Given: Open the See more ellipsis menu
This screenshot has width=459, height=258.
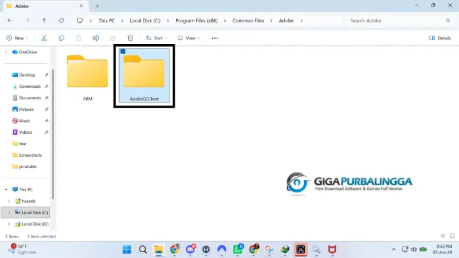Looking at the screenshot, I should point(215,38).
